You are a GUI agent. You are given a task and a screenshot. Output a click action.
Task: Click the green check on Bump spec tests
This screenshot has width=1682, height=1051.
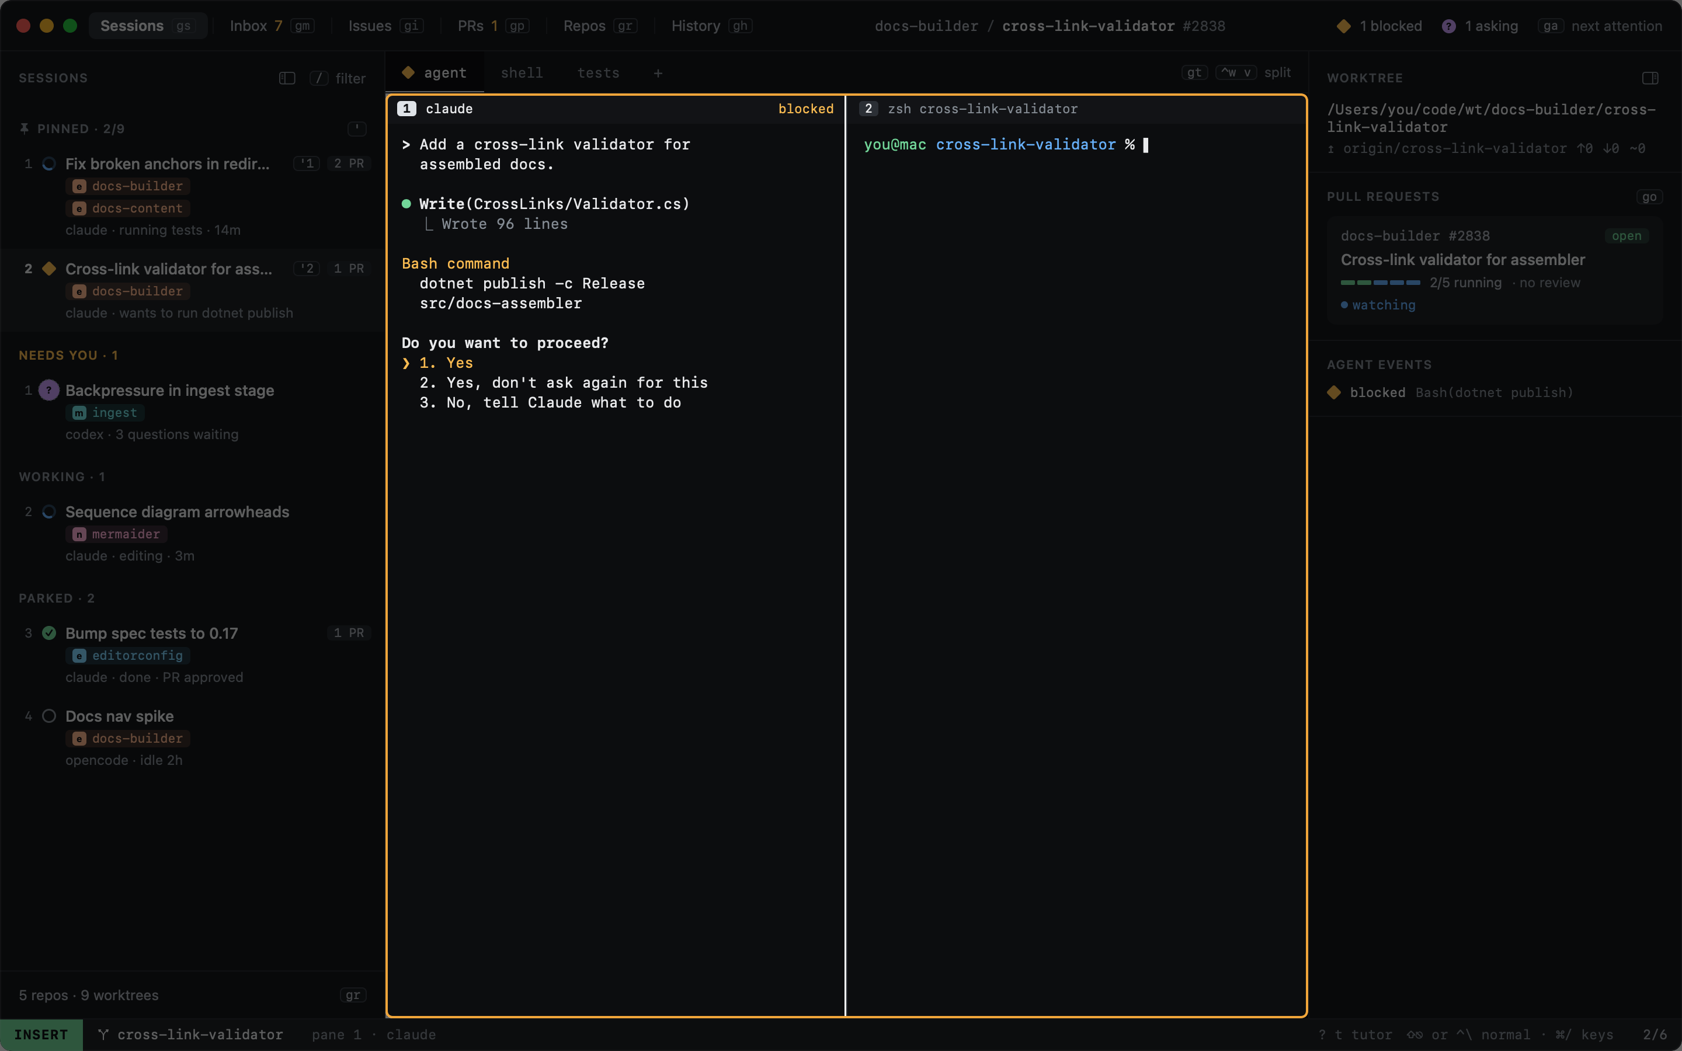48,632
